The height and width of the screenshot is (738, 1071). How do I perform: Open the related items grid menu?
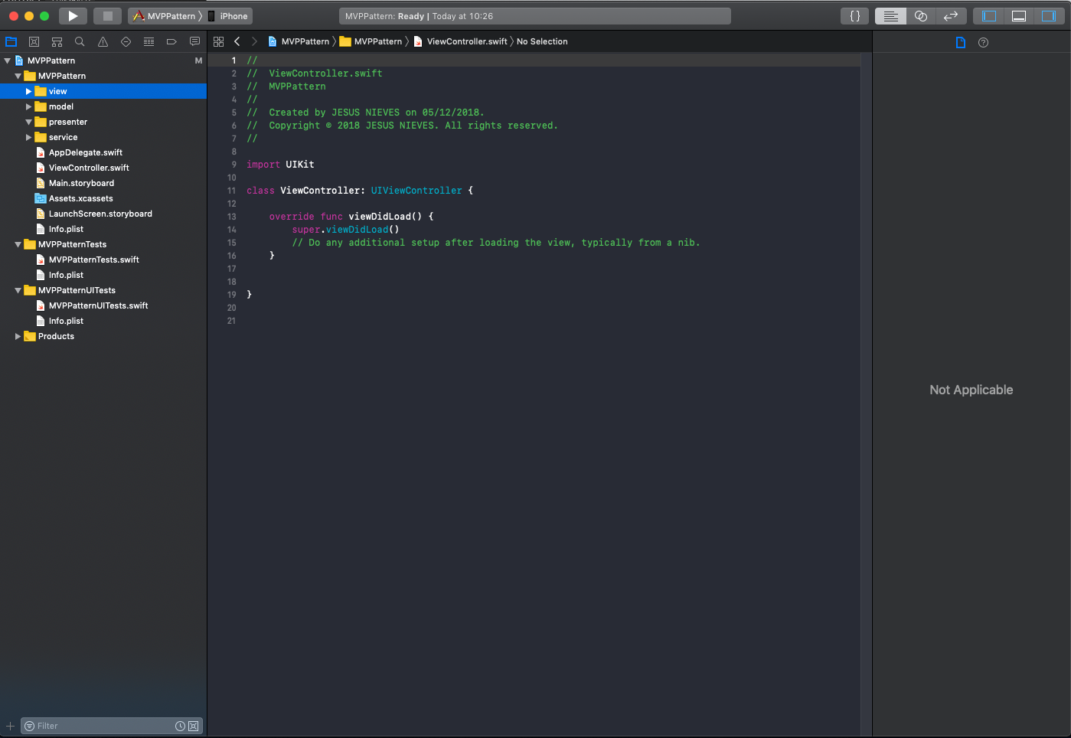click(219, 41)
